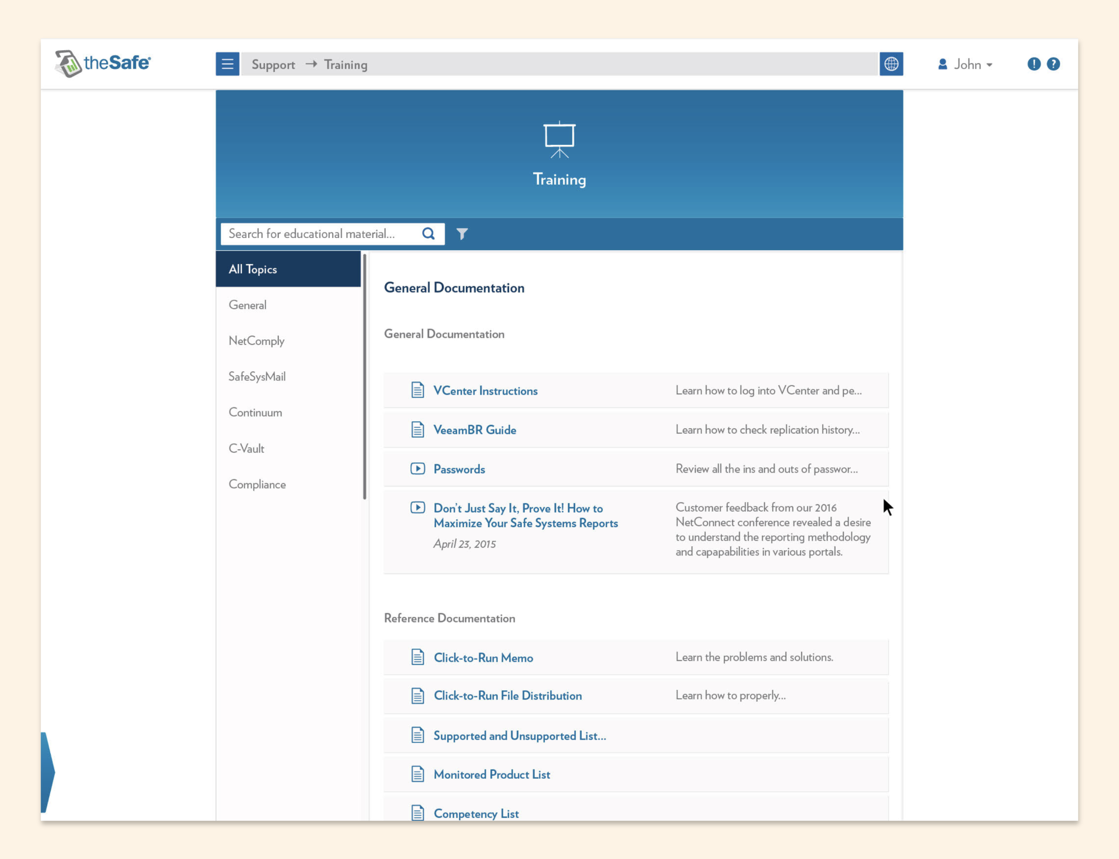Viewport: 1119px width, 859px height.
Task: Click Support in the breadcrumb
Action: click(273, 65)
